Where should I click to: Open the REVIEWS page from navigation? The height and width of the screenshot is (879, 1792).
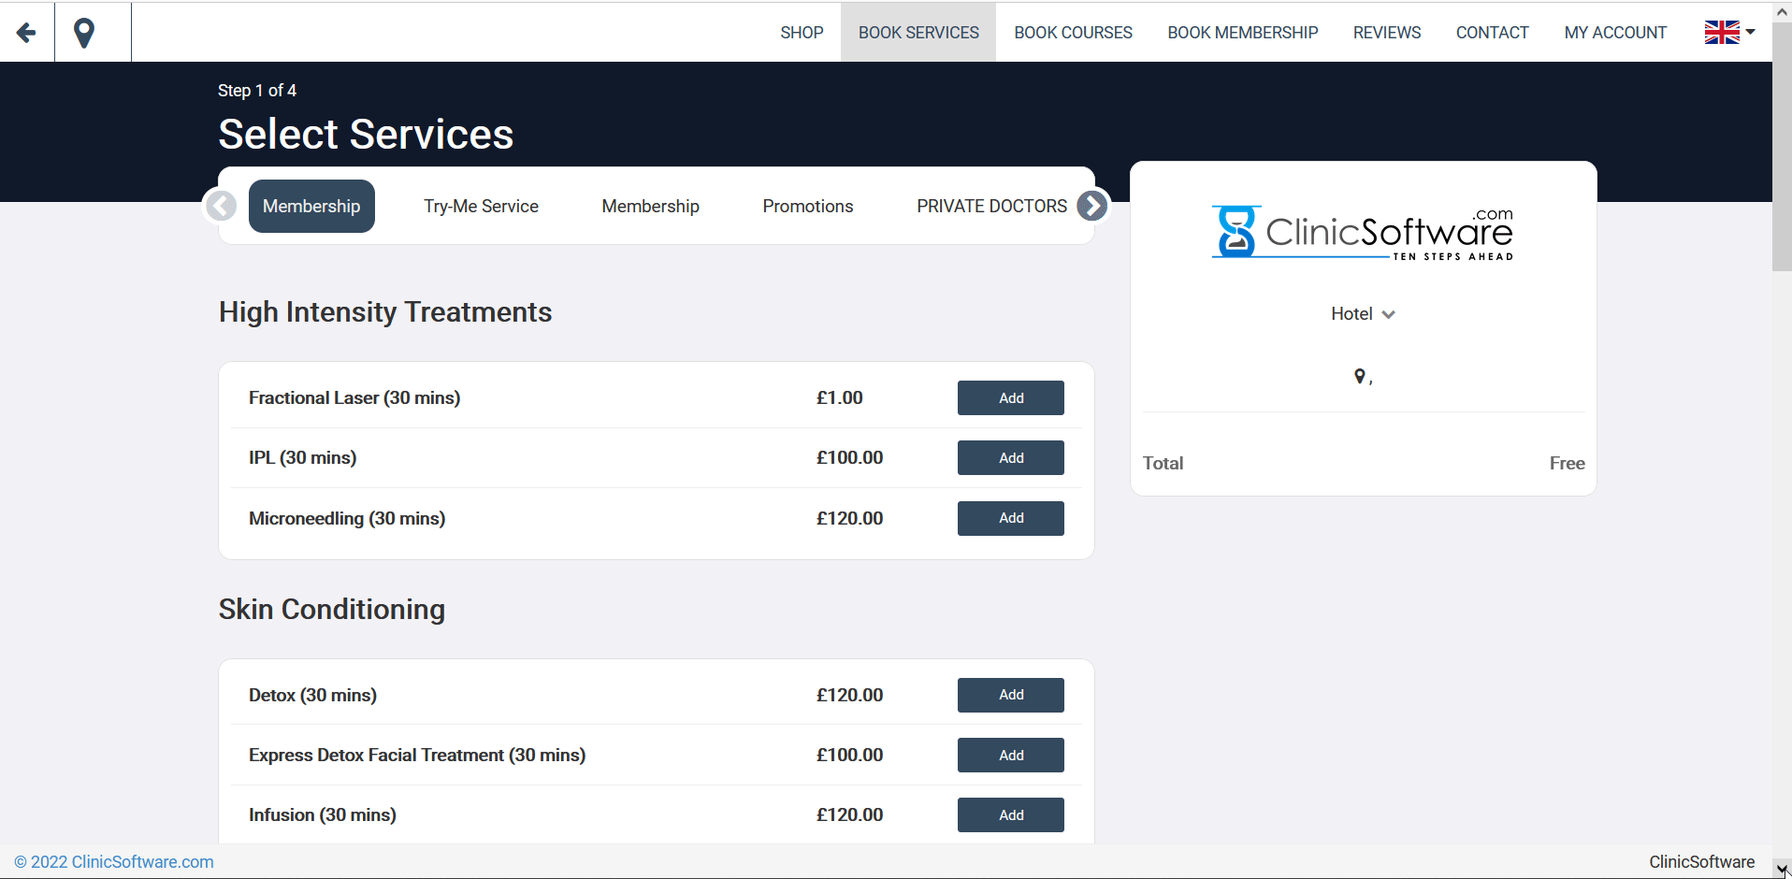coord(1386,32)
